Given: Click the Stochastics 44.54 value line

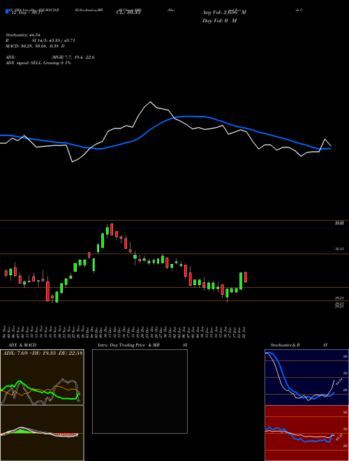Looking at the screenshot, I should click(23, 35).
